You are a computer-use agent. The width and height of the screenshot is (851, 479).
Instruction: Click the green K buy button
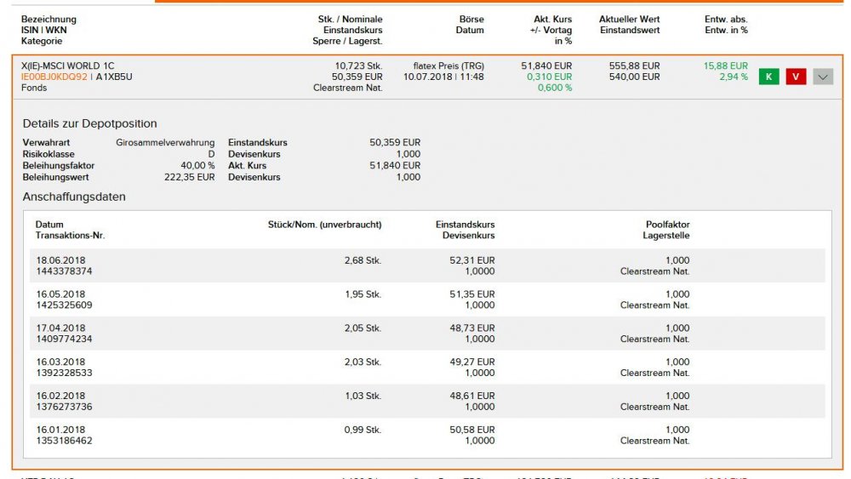tap(768, 77)
